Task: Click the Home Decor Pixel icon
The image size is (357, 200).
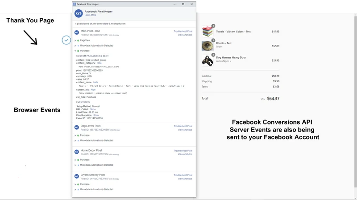Action: click(77, 152)
